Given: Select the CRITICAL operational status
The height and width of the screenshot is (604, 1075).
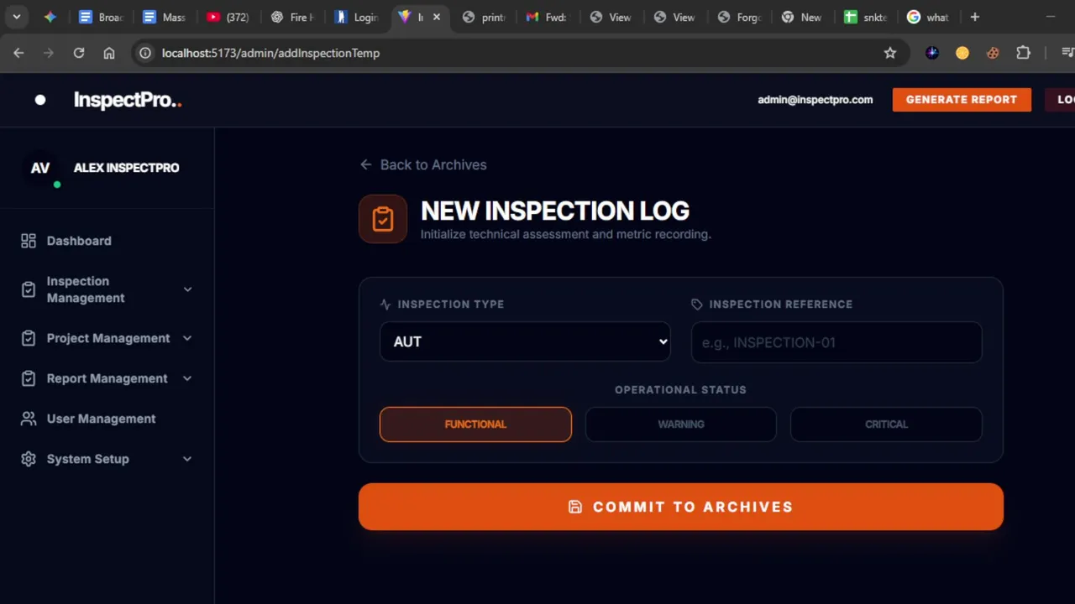Looking at the screenshot, I should 886,424.
